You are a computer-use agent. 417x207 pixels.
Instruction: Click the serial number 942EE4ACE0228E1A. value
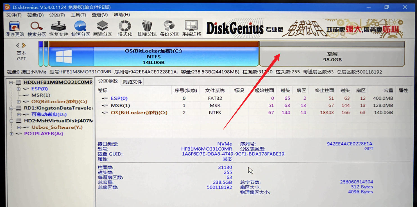pos(350,144)
